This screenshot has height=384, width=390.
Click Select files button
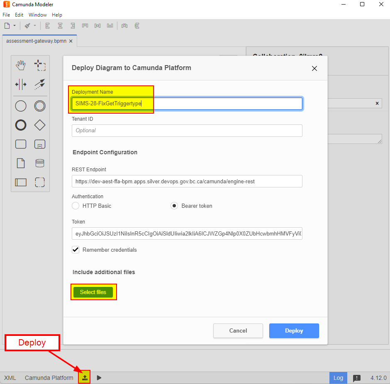[x=93, y=292]
